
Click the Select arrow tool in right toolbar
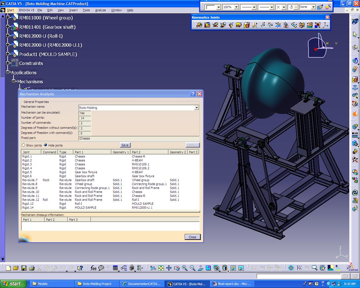(x=355, y=34)
